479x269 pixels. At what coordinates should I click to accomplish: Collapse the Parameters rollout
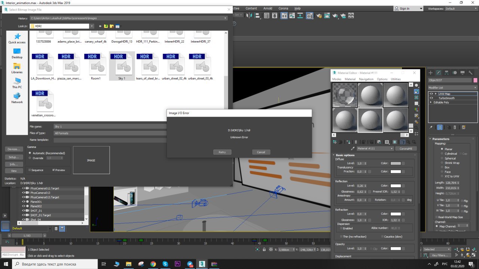click(x=441, y=139)
